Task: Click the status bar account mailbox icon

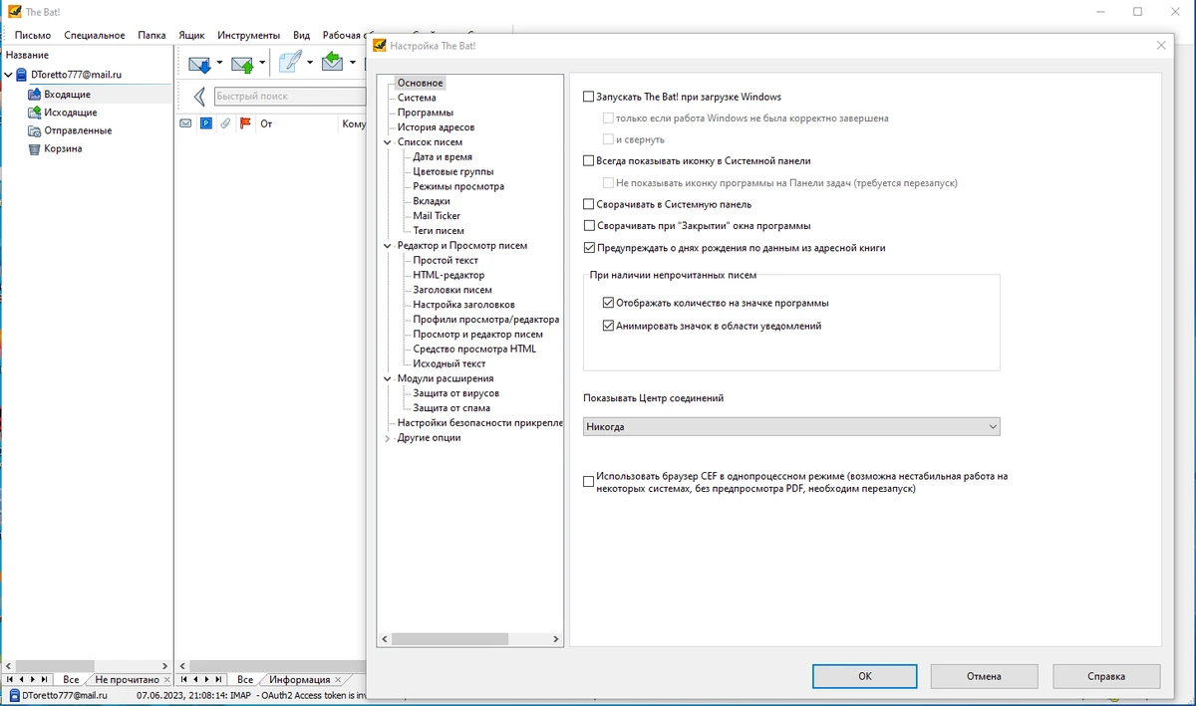Action: pos(14,695)
